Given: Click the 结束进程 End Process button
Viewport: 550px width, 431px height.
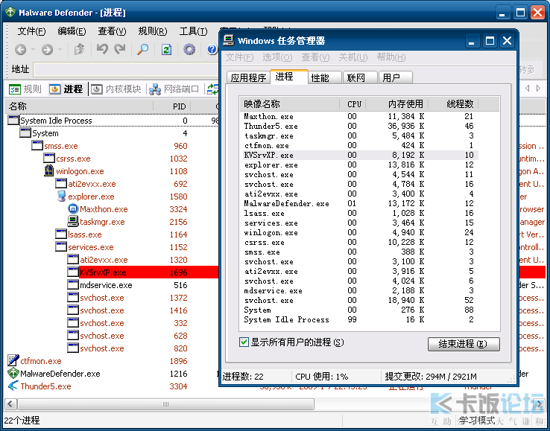Looking at the screenshot, I should [x=464, y=344].
